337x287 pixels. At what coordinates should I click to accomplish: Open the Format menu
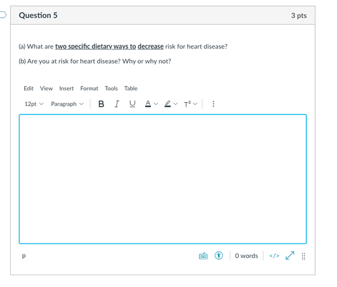[89, 88]
